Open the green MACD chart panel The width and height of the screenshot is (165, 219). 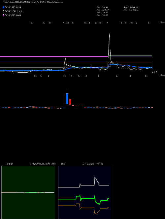[x=28, y=192]
